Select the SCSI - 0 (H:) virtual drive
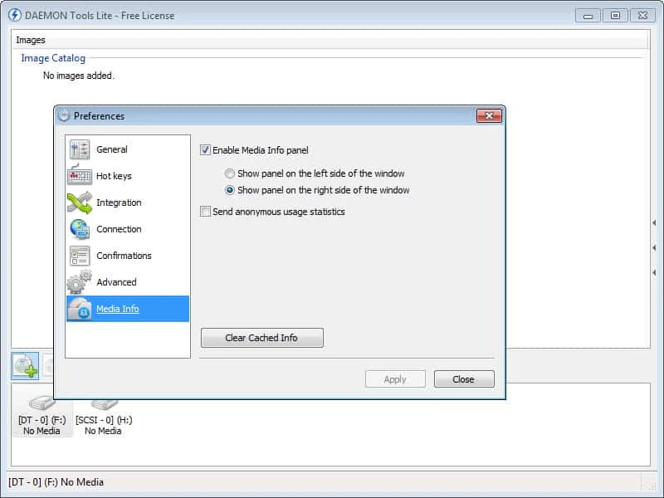The width and height of the screenshot is (664, 498). 103,413
